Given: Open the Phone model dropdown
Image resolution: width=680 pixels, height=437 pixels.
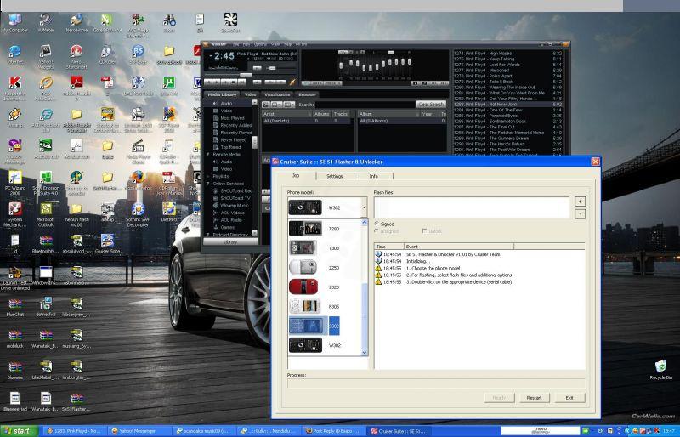Looking at the screenshot, I should 364,207.
